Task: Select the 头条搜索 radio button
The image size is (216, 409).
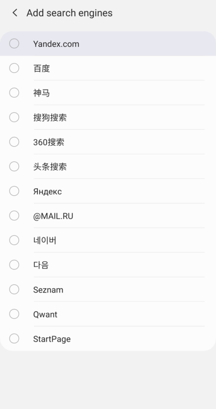Action: 14,166
